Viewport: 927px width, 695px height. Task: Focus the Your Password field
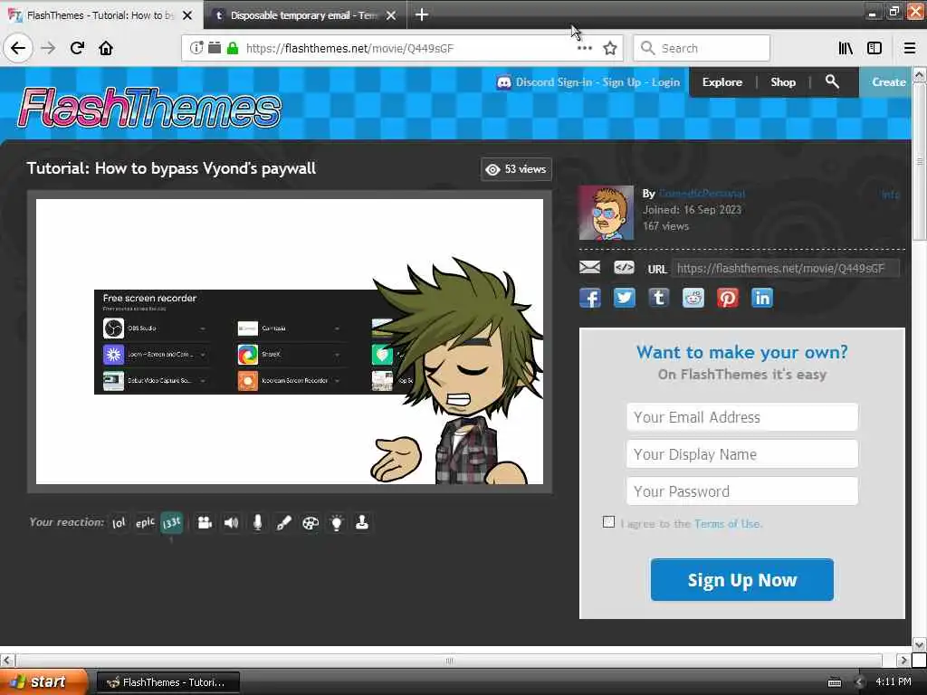(x=742, y=491)
